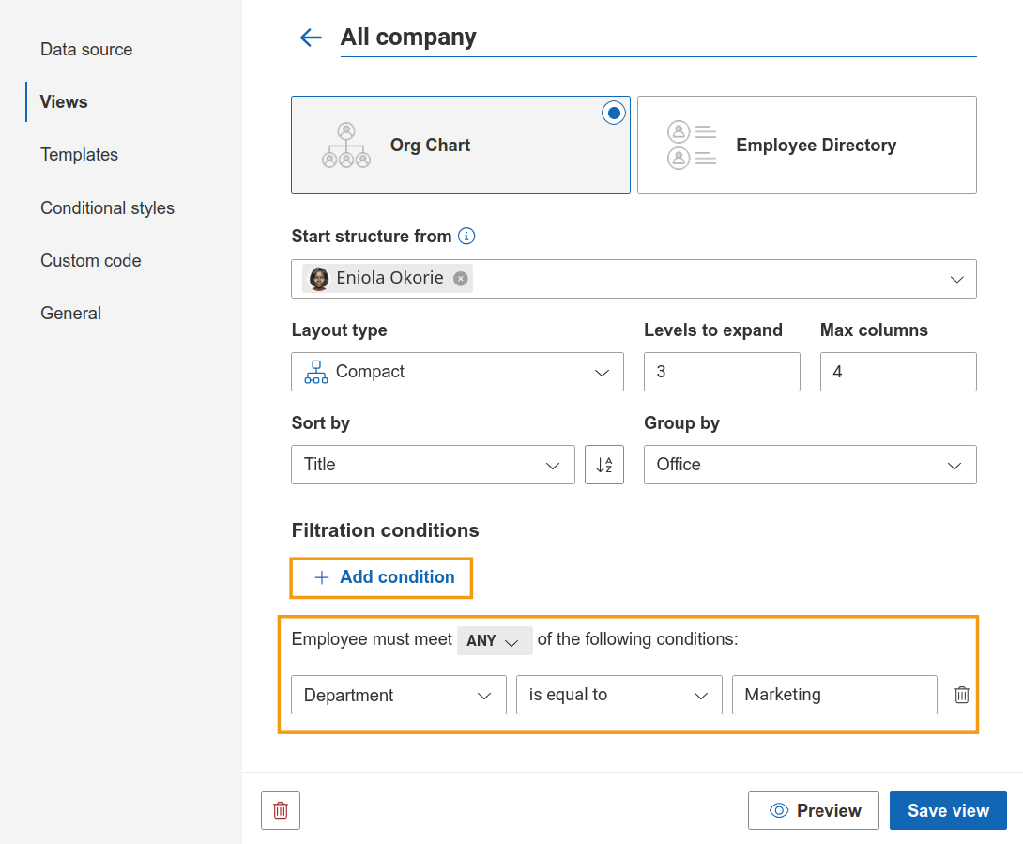Click the org chart hierarchy icon

346,145
